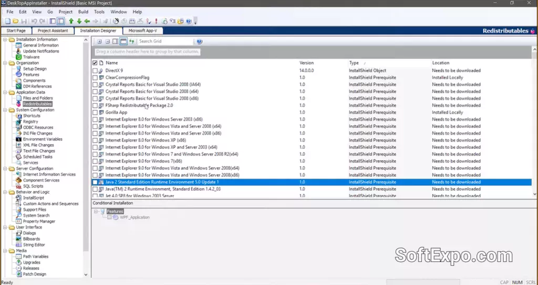Image resolution: width=538 pixels, height=285 pixels.
Task: Click the main toolbar help icon
Action: [189, 21]
